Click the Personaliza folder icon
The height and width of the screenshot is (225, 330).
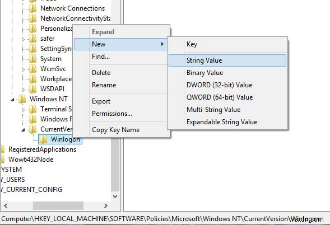33,29
